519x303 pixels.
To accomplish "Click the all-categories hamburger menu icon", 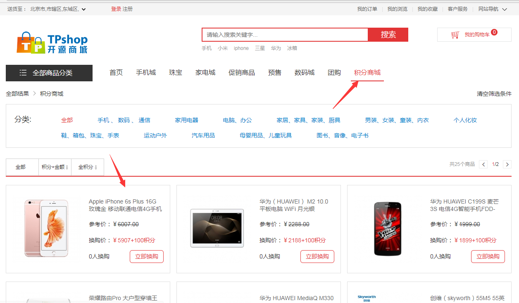I will [23, 73].
